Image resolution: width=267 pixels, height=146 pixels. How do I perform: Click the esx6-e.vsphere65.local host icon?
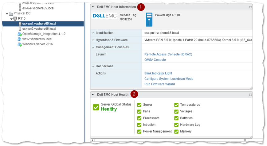[x=20, y=8]
